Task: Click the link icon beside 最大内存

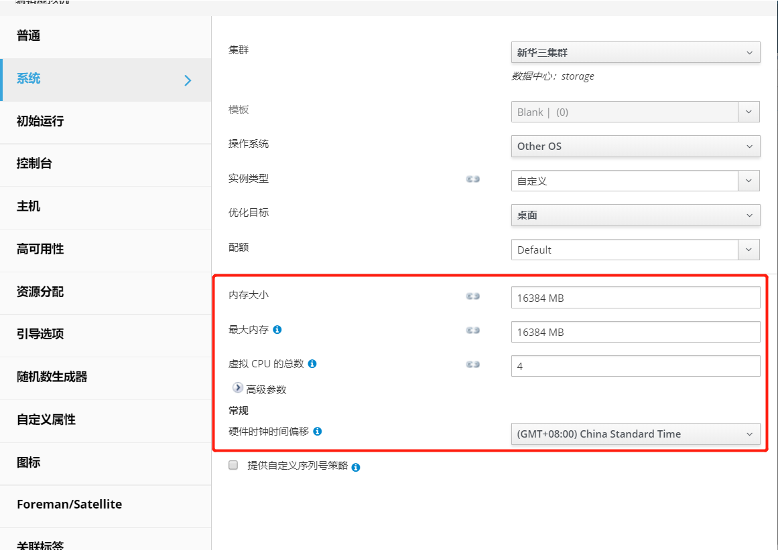Action: click(x=473, y=330)
